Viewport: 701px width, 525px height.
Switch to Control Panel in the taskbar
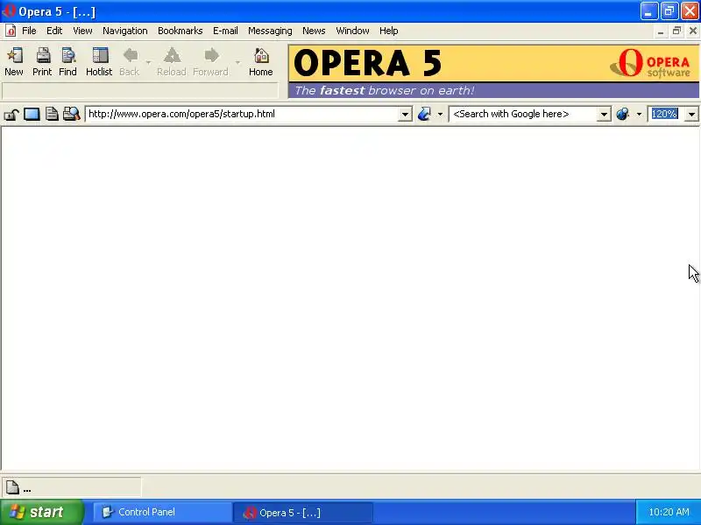163,512
